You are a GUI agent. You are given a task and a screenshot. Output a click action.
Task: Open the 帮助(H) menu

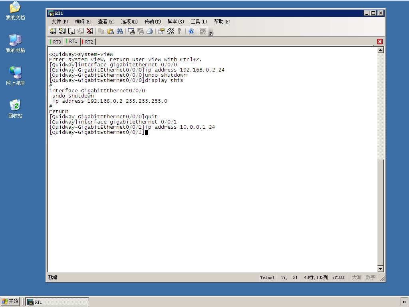[222, 22]
